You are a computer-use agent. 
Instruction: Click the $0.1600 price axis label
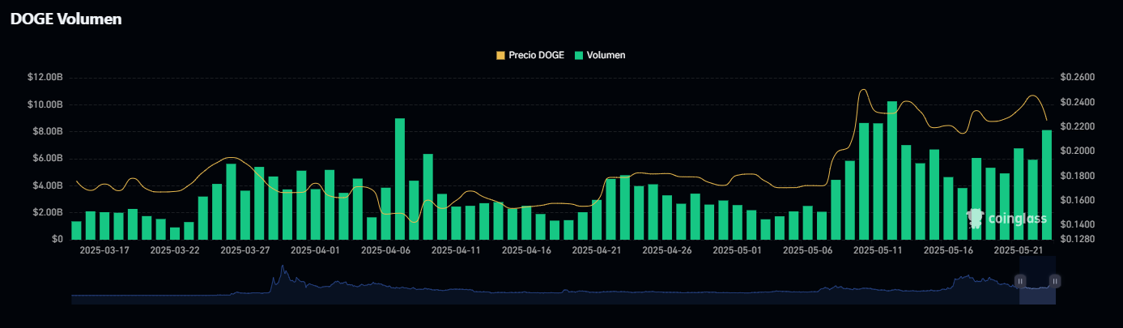(x=1077, y=200)
